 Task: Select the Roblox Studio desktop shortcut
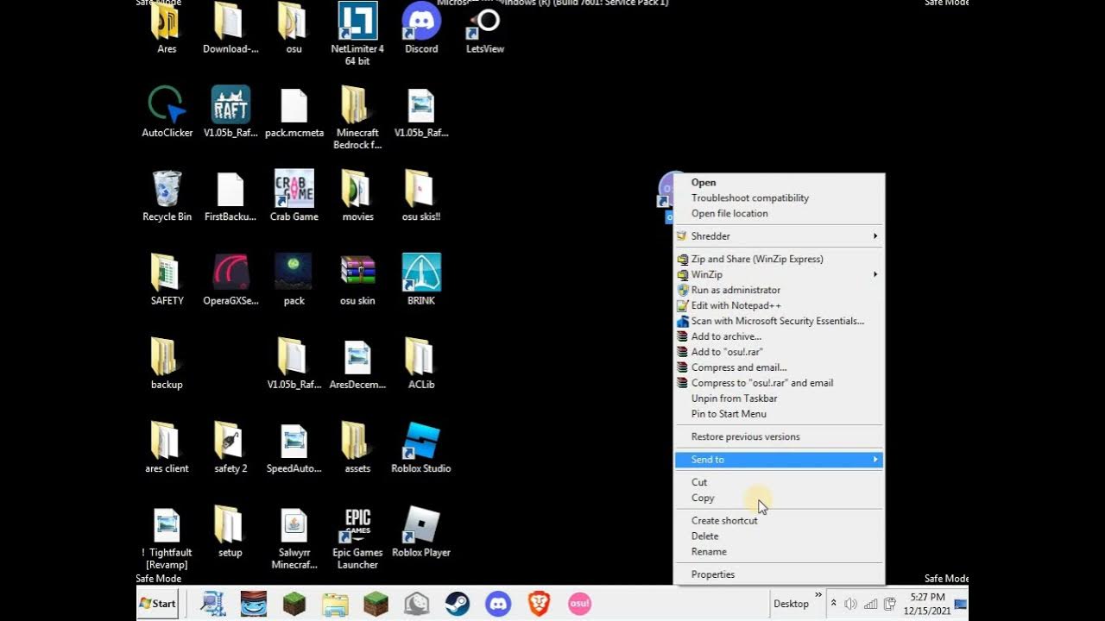pyautogui.click(x=421, y=448)
